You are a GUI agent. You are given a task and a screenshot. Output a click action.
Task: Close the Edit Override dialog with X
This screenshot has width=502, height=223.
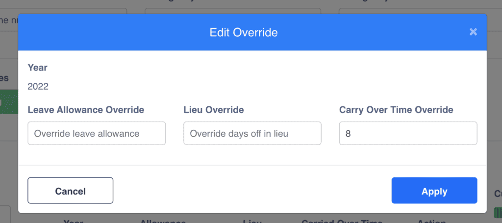473,32
